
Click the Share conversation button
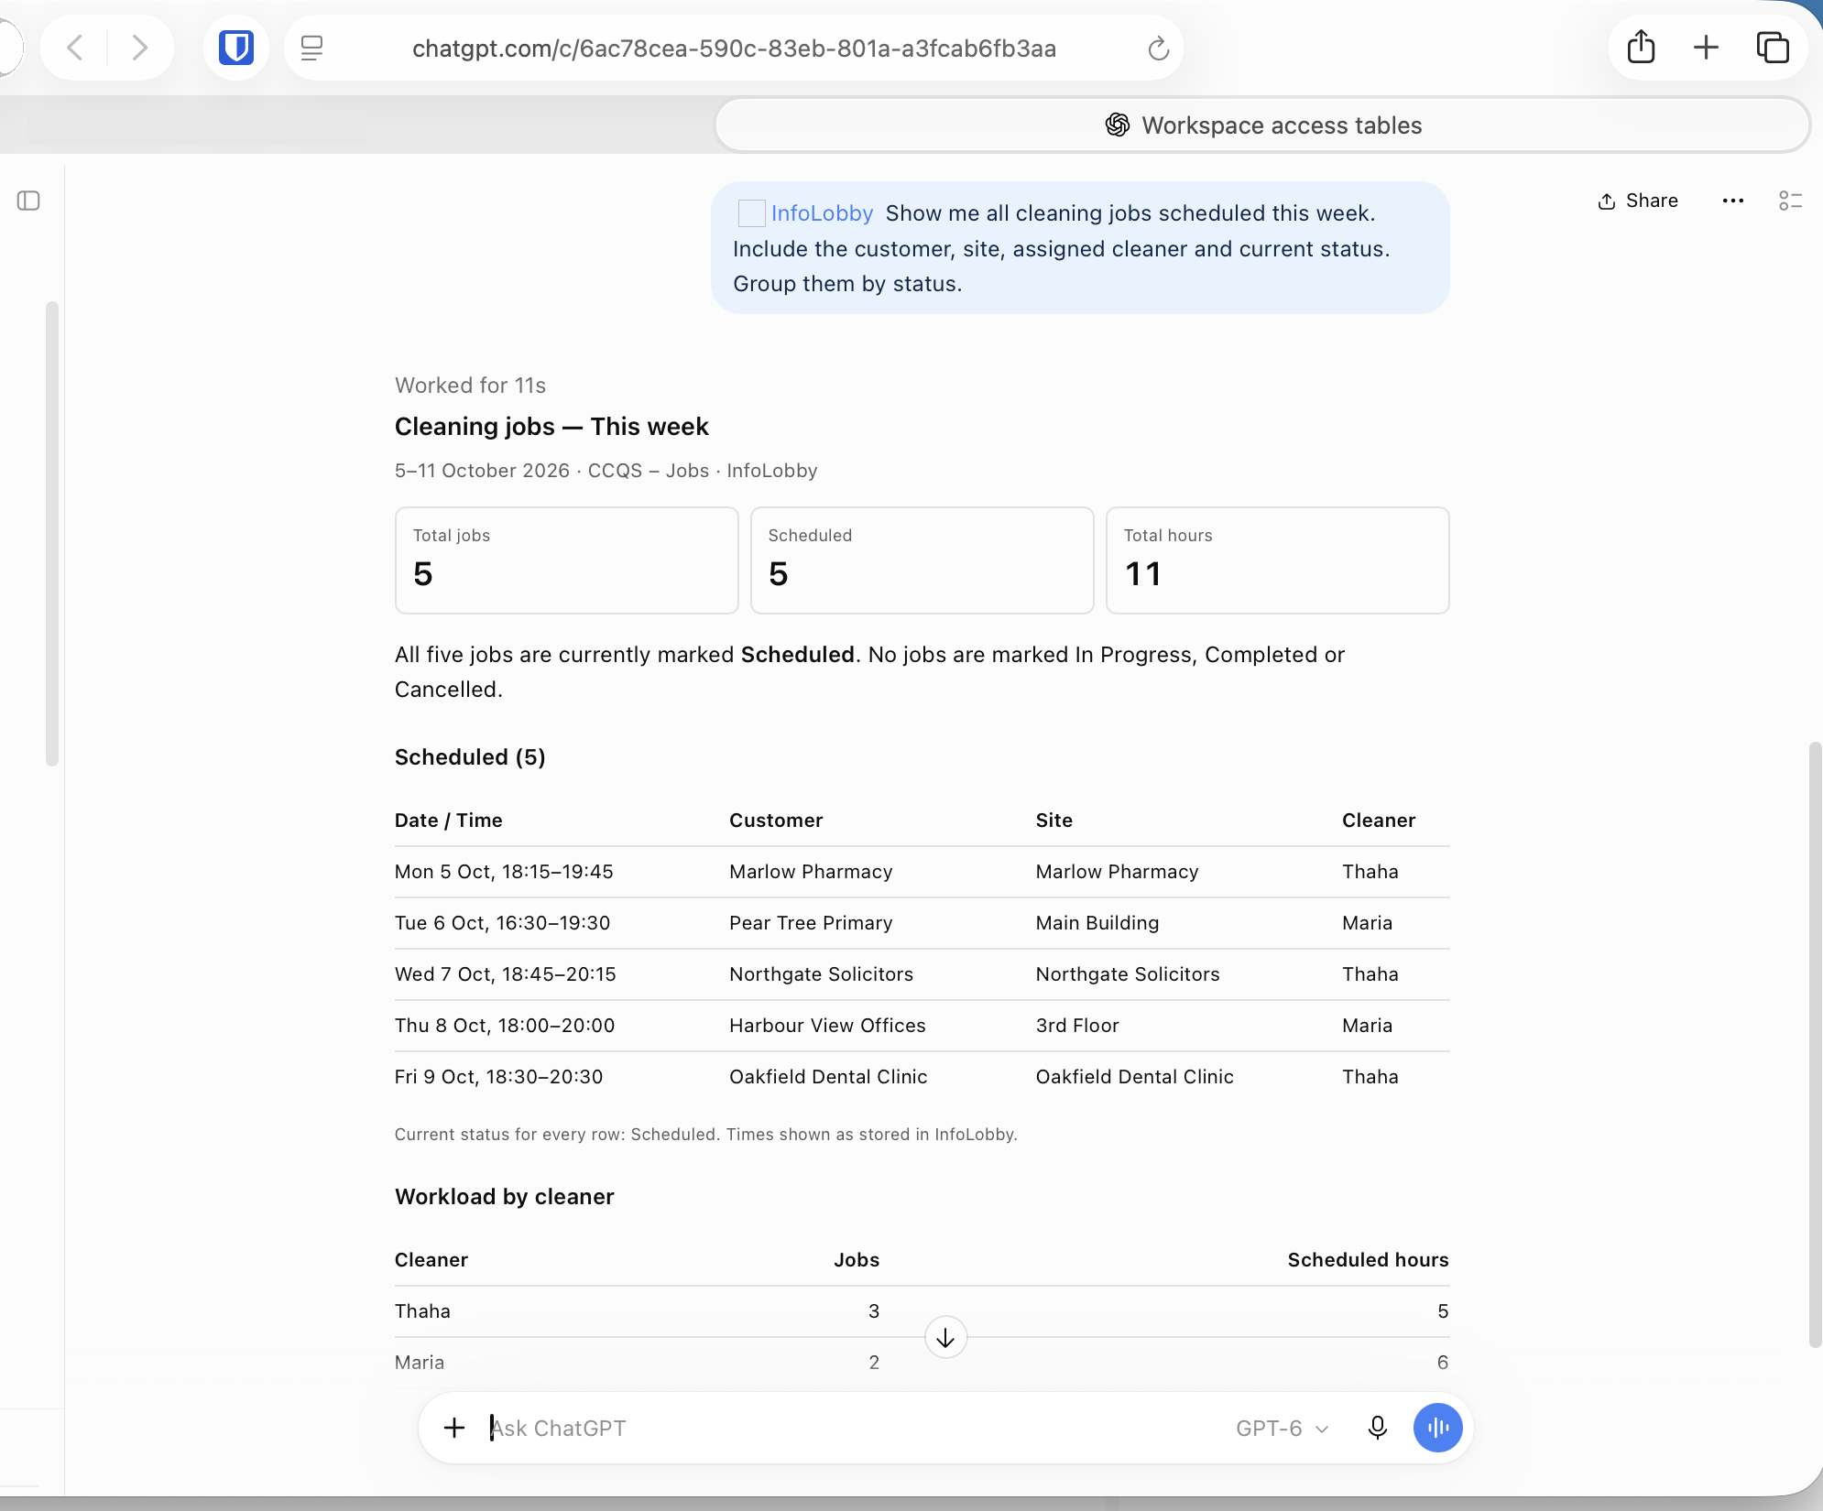pos(1638,201)
